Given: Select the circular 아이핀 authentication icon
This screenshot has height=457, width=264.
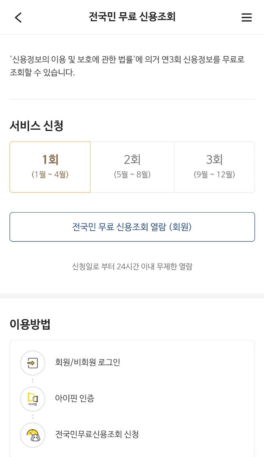Looking at the screenshot, I should (x=33, y=399).
